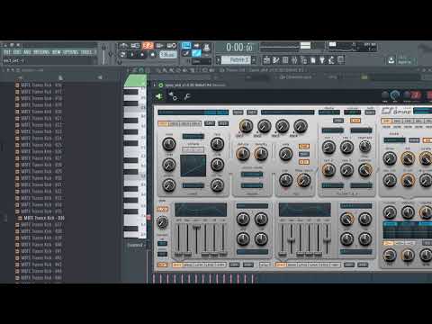Screen dimensions: 432x324
Task: Toggle pattern/song mode switch beside Play
Action: coord(122,55)
